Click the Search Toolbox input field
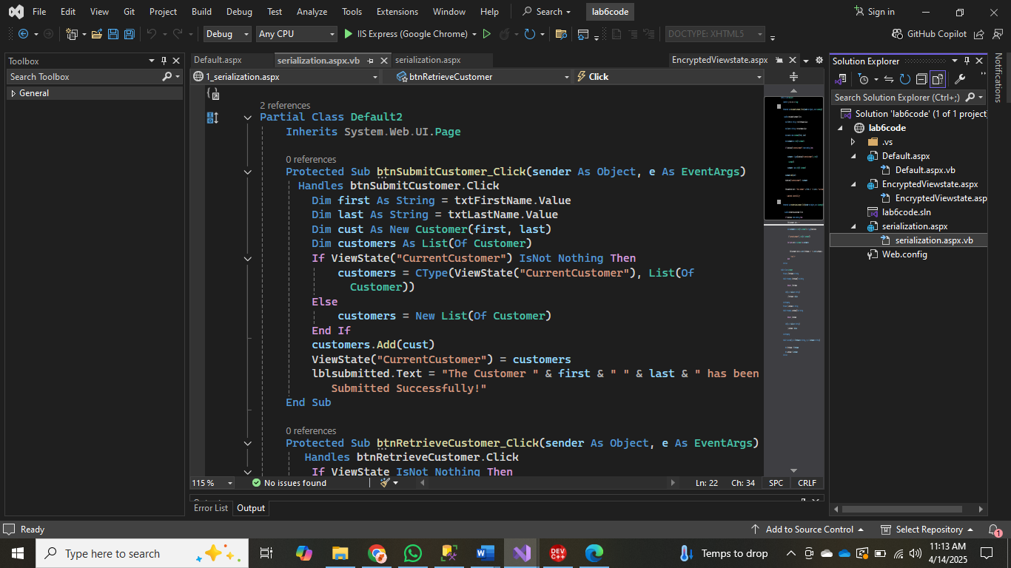This screenshot has height=568, width=1011. click(x=83, y=77)
